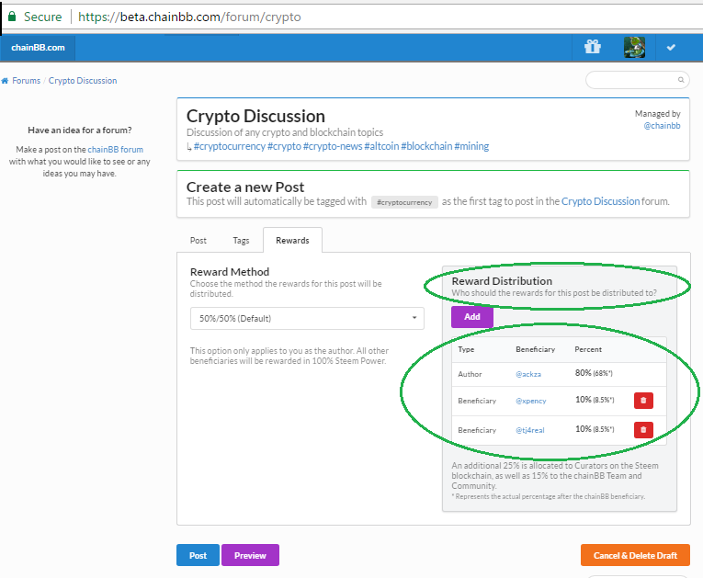Screen dimensions: 703x578
Task: Open the Crypto Discussion breadcrumb link
Action: (x=83, y=81)
